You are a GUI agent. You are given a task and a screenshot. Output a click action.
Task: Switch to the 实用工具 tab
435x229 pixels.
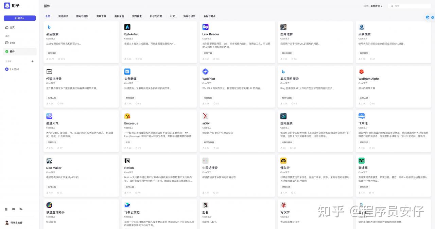pos(101,16)
